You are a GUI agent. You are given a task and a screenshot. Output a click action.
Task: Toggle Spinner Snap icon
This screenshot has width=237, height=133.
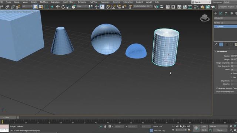click(124, 7)
